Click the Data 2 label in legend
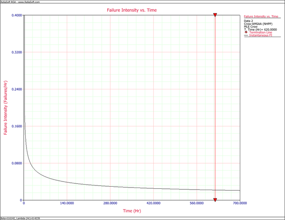 click(249, 21)
